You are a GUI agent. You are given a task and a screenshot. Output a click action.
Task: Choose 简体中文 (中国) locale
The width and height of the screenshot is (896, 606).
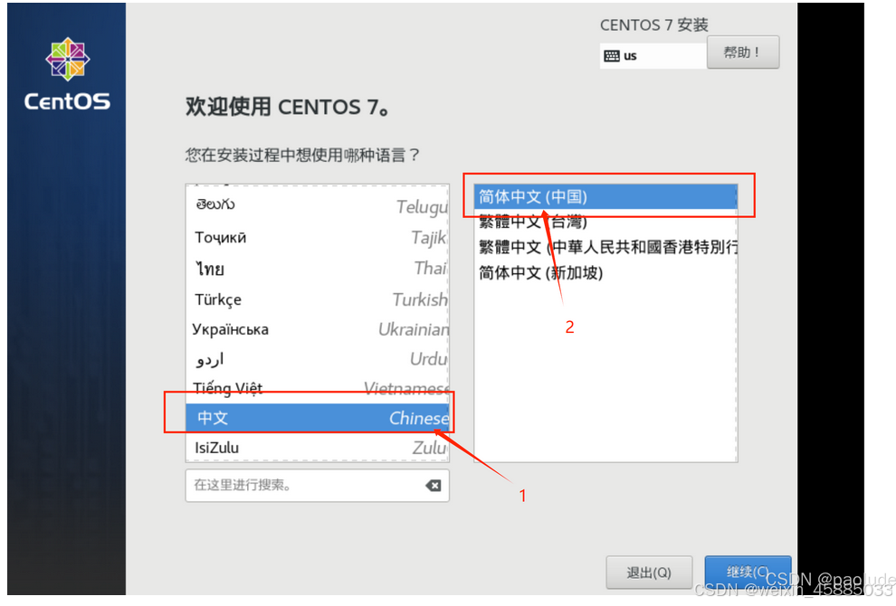605,197
